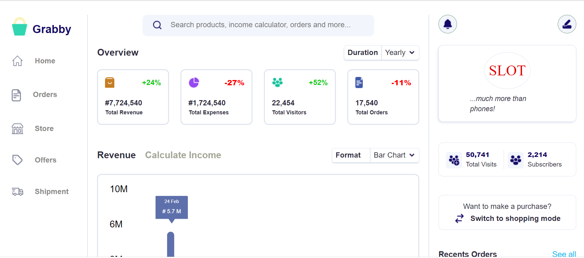Image resolution: width=584 pixels, height=258 pixels.
Task: Click See all recent orders link
Action: click(564, 254)
